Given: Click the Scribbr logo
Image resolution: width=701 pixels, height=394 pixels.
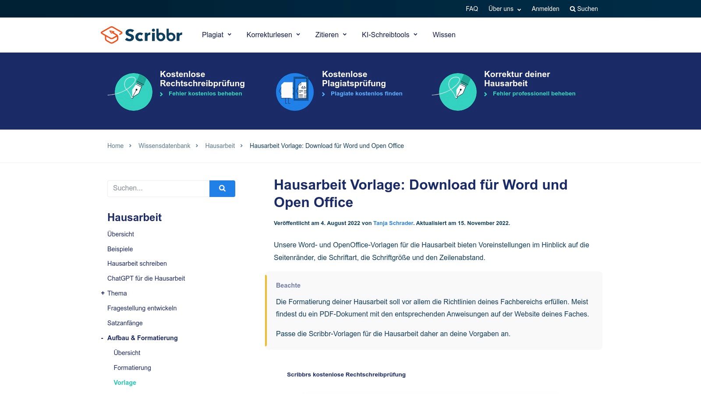Looking at the screenshot, I should tap(142, 35).
